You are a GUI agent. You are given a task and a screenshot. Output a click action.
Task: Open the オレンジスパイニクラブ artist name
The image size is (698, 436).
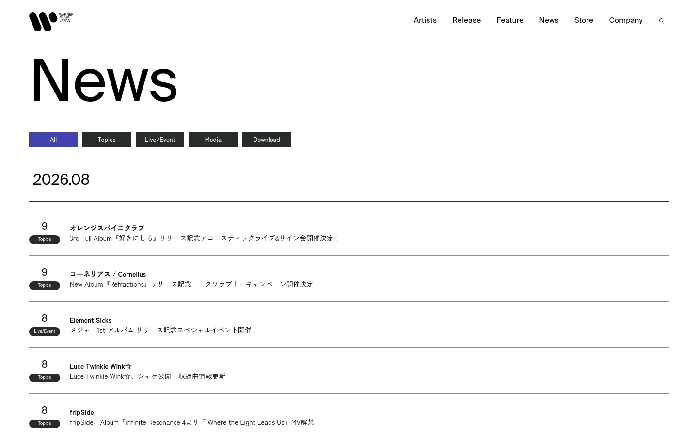(107, 228)
